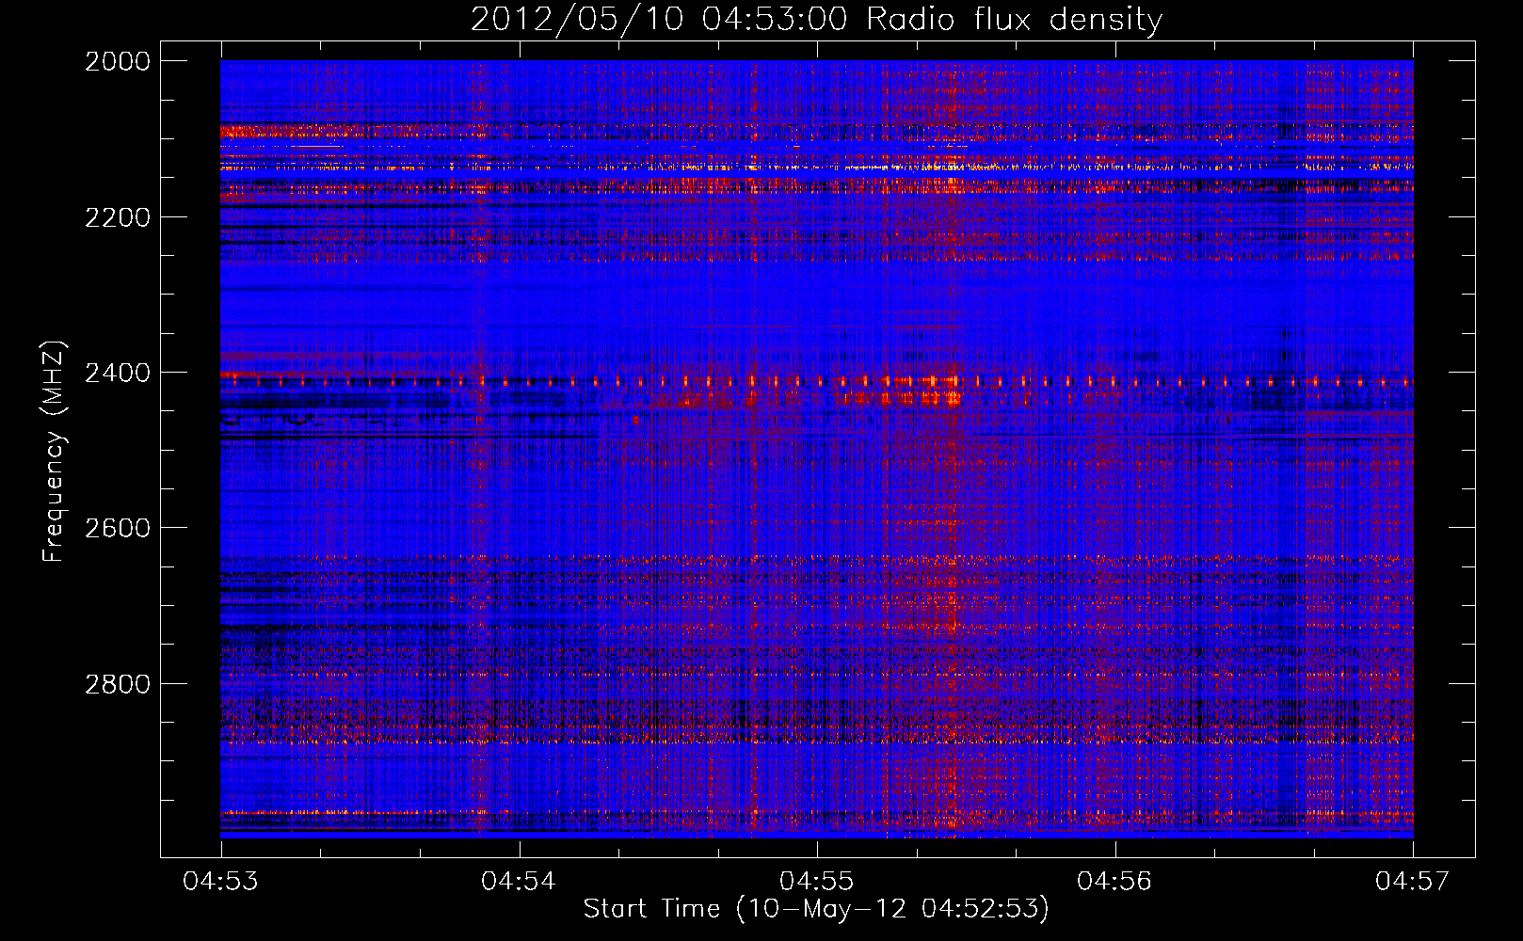The height and width of the screenshot is (941, 1523).
Task: Click the 2800 frequency axis label
Action: pyautogui.click(x=118, y=683)
